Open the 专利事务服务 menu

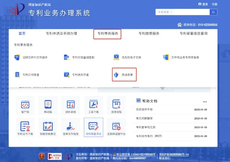click(x=108, y=34)
